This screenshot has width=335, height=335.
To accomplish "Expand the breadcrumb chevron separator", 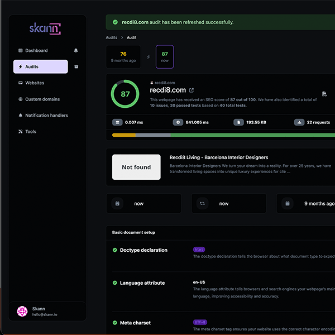I will coord(122,37).
